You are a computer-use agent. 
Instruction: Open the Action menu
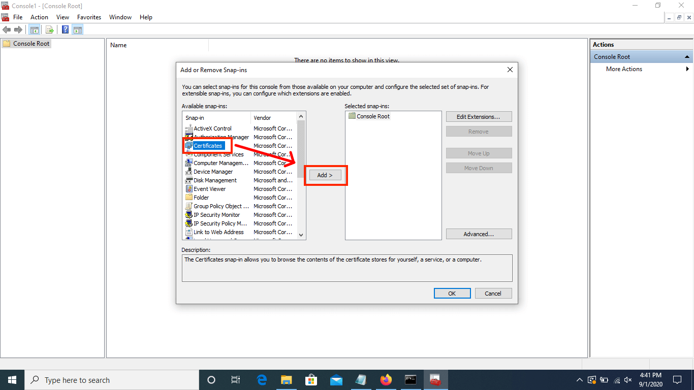click(39, 17)
